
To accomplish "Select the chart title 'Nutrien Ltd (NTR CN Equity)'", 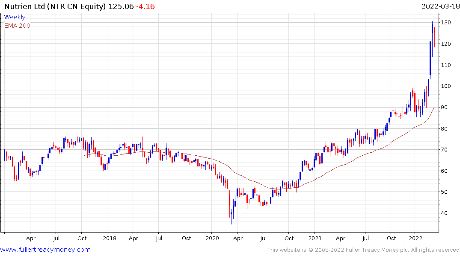I will tap(55, 6).
